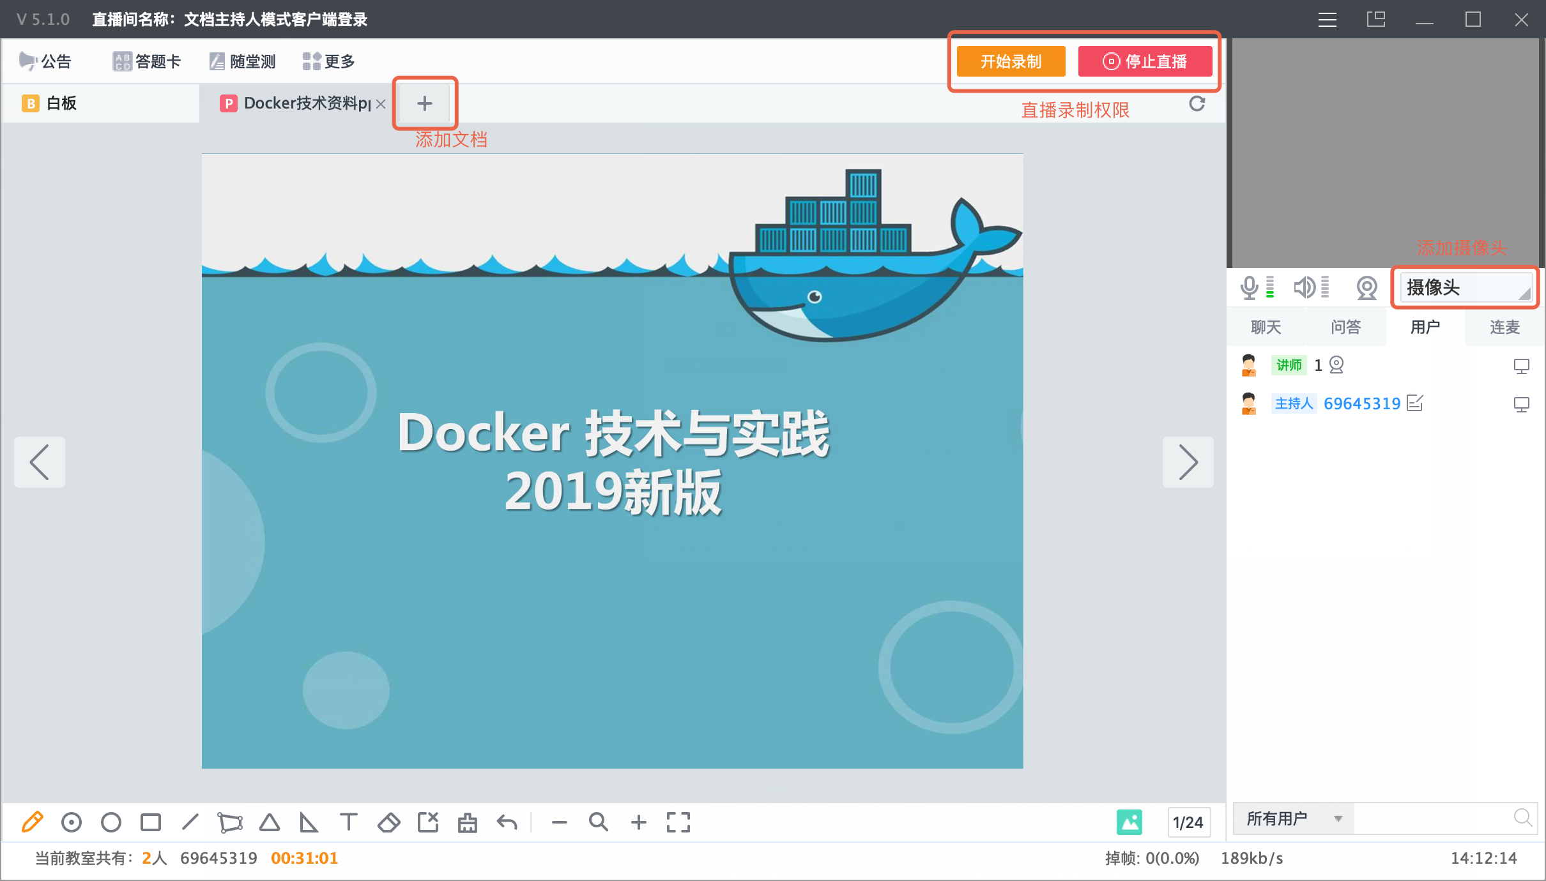Click the 停止直播 button
The height and width of the screenshot is (881, 1546).
(1145, 61)
